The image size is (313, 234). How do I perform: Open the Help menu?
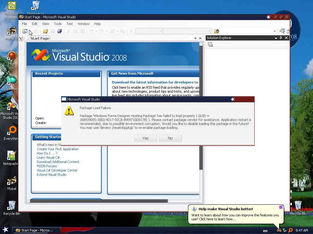pos(98,24)
